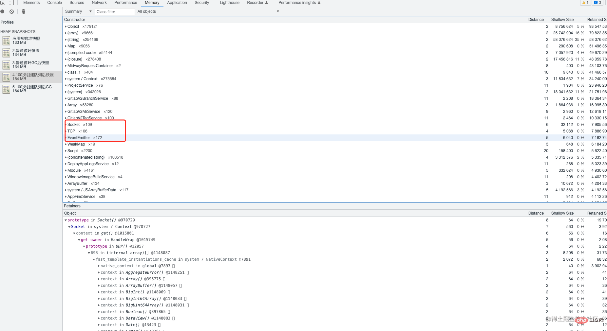This screenshot has height=331, width=607.
Task: Expand the Socket constructor row
Action: pos(66,125)
